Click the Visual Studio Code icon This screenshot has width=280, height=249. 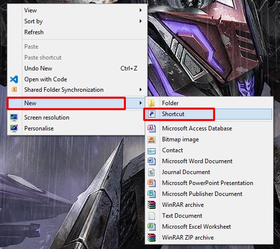click(14, 79)
